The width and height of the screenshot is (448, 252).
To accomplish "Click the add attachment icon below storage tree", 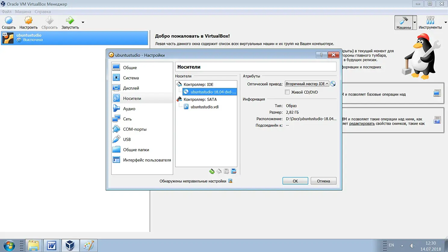I will [x=226, y=171].
